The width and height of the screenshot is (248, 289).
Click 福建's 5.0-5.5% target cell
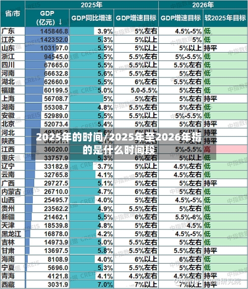(136, 90)
